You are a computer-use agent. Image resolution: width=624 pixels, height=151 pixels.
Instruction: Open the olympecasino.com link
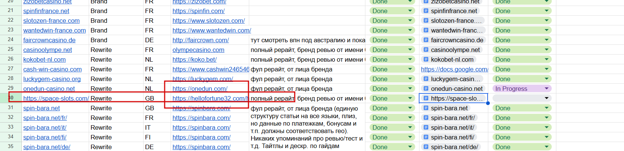point(198,50)
